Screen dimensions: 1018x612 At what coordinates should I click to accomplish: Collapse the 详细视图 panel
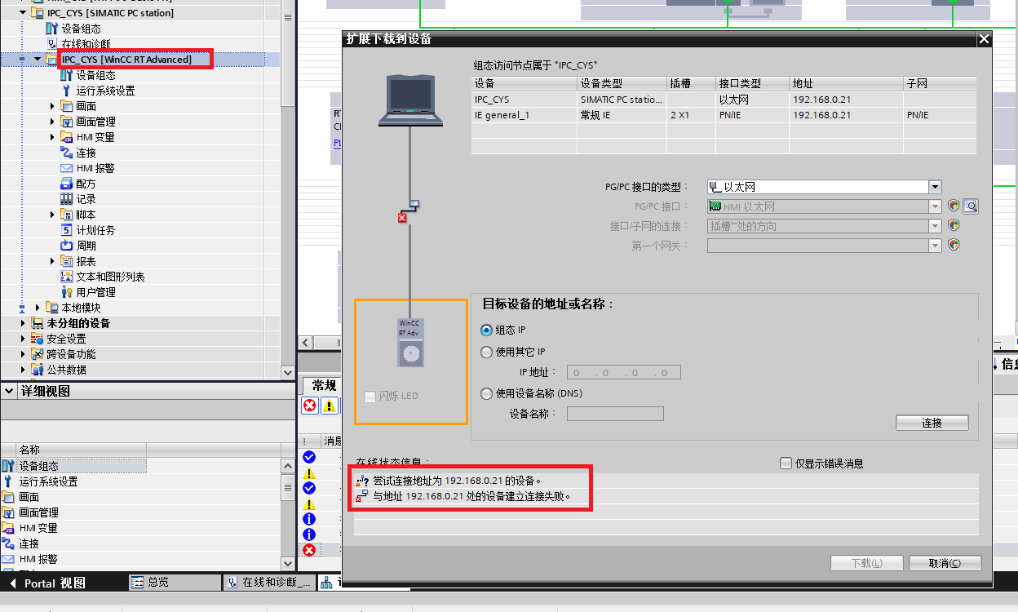pos(9,391)
